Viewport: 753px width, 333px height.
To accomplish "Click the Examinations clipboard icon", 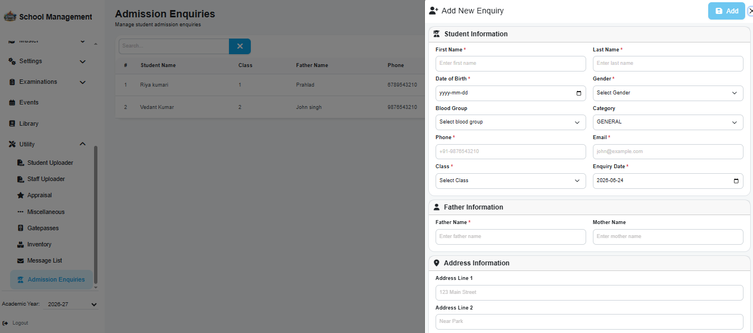I will click(12, 82).
